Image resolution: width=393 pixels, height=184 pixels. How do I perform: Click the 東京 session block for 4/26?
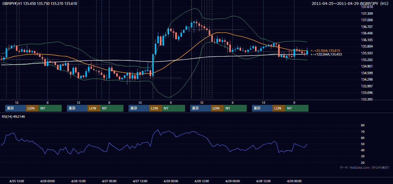pos(77,108)
